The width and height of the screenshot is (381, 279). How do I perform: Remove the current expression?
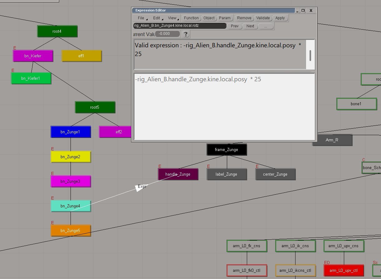[244, 18]
